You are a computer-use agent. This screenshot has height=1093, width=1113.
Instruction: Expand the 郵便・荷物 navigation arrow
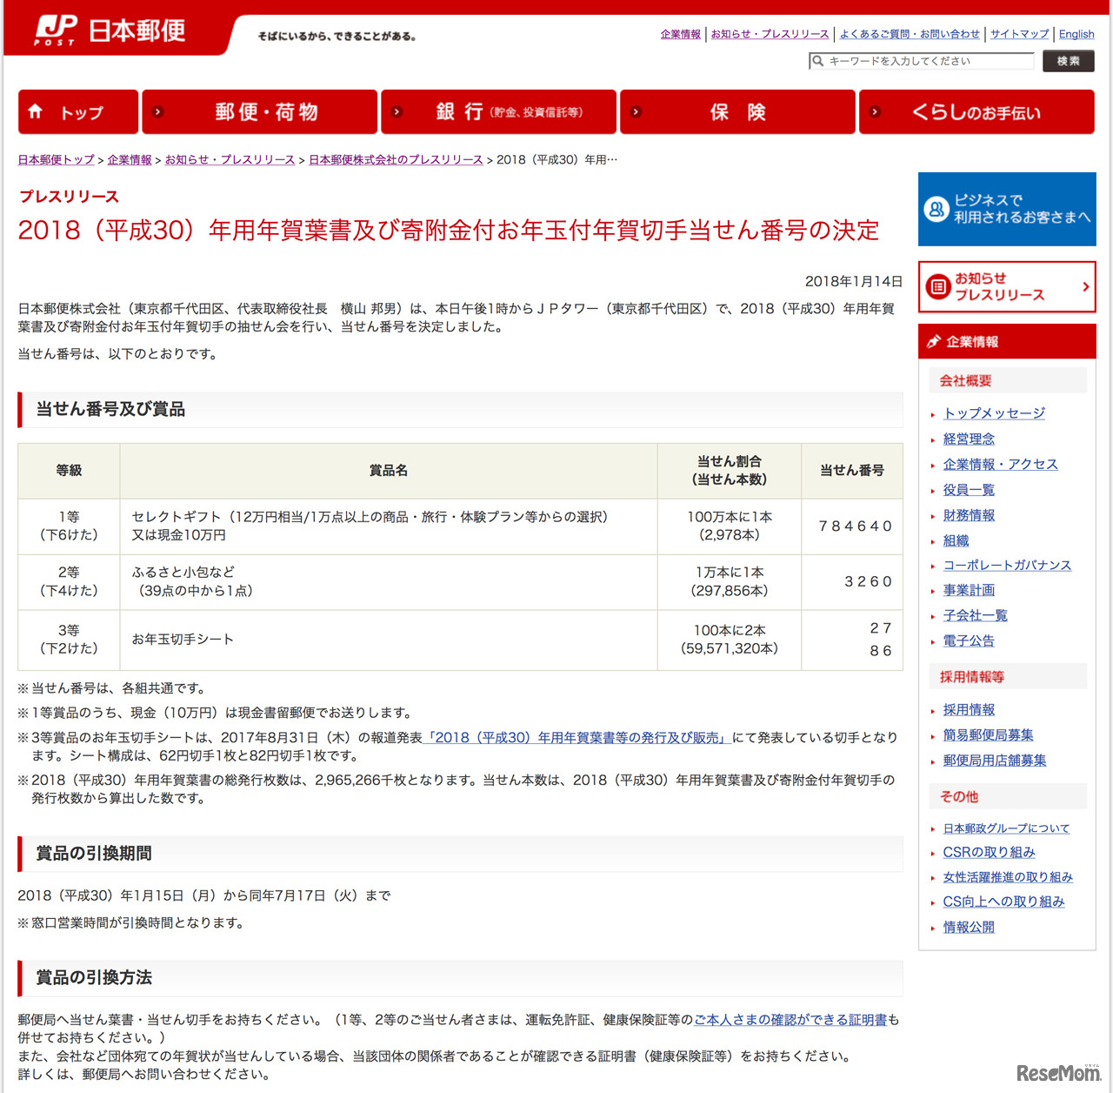157,111
